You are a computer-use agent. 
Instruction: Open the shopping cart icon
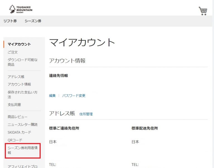pyautogui.click(x=203, y=11)
